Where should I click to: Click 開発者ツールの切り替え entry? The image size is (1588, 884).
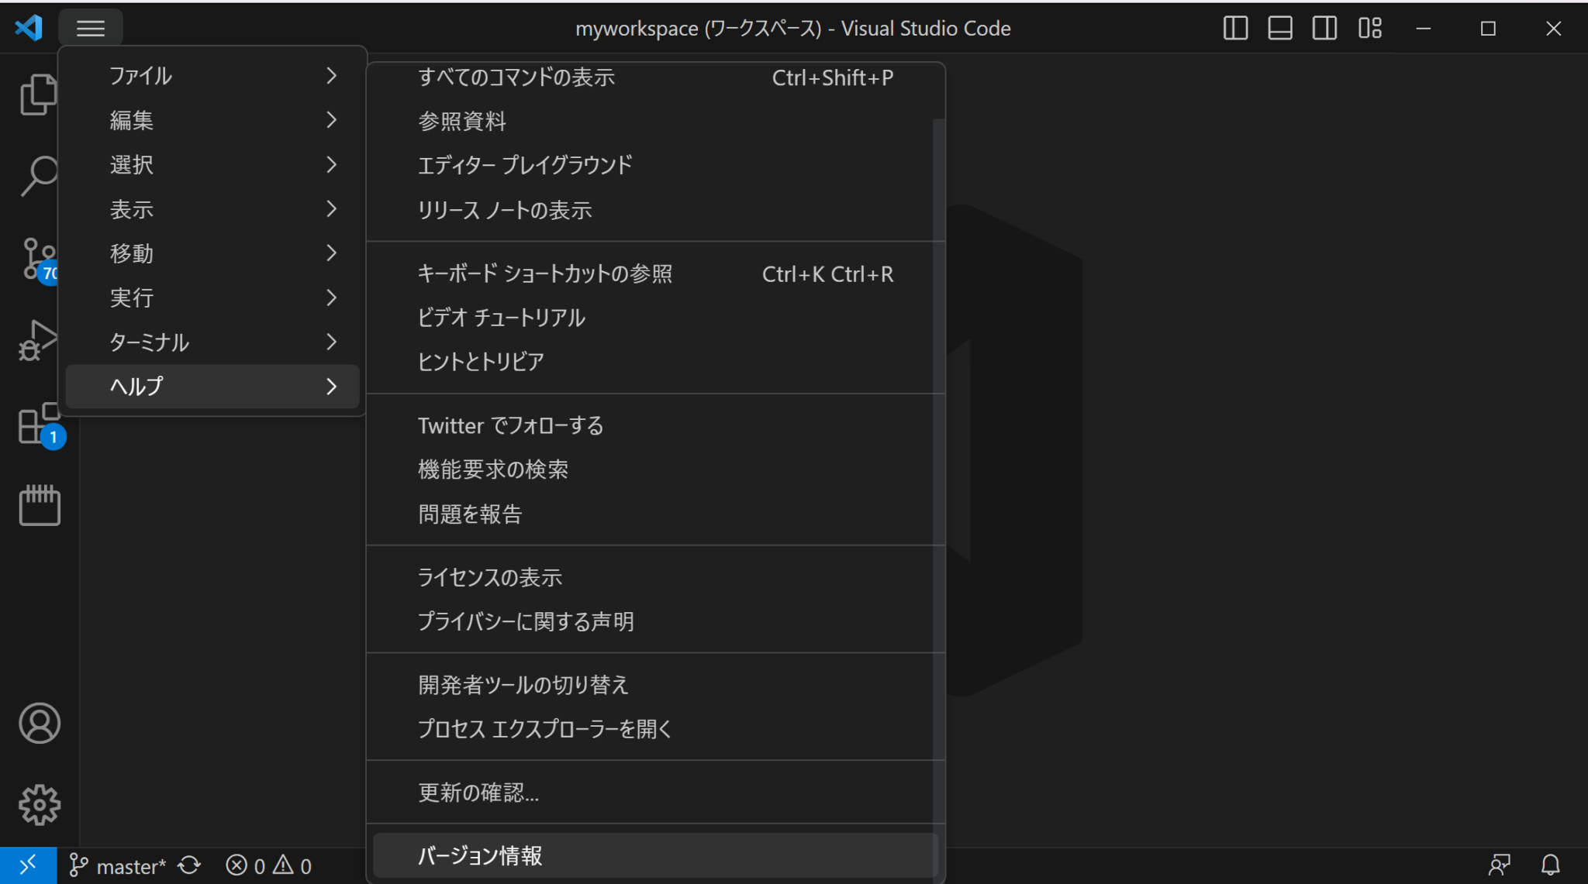pyautogui.click(x=523, y=684)
